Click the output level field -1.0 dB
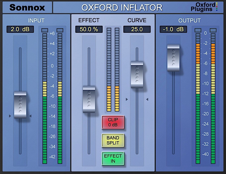This screenshot has height=174, width=226. point(173,29)
